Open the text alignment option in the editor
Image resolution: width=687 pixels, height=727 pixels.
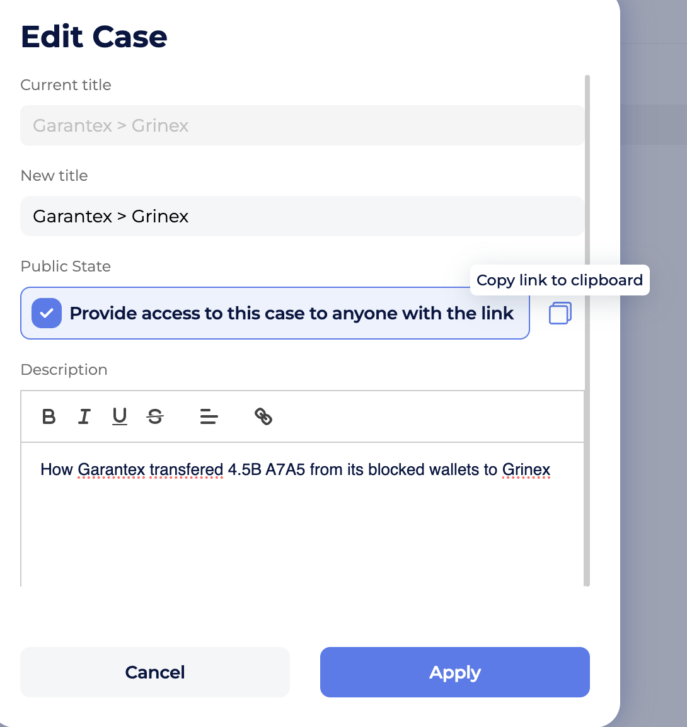[x=209, y=416]
